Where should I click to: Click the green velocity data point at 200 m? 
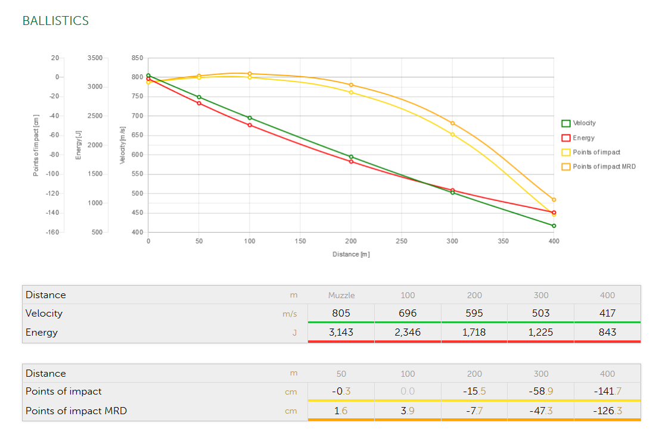351,157
